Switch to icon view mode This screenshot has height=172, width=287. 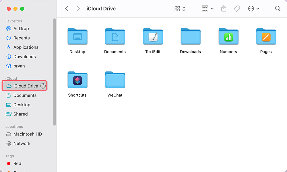(177, 9)
